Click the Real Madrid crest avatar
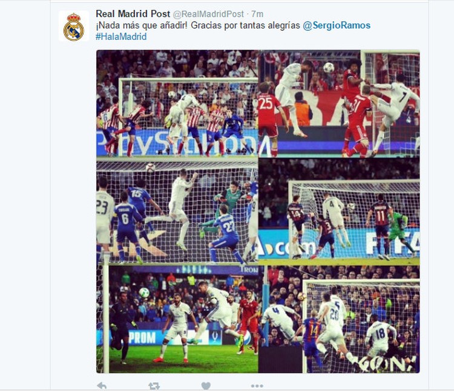Image resolution: width=454 pixels, height=391 pixels. pyautogui.click(x=74, y=27)
